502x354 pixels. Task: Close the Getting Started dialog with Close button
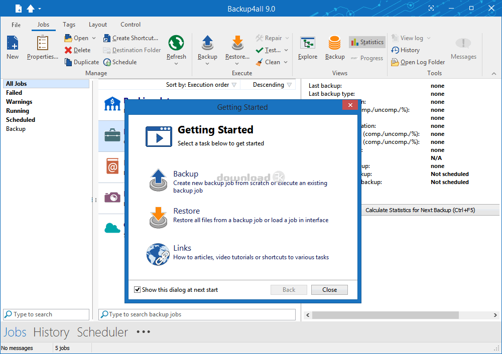point(329,290)
